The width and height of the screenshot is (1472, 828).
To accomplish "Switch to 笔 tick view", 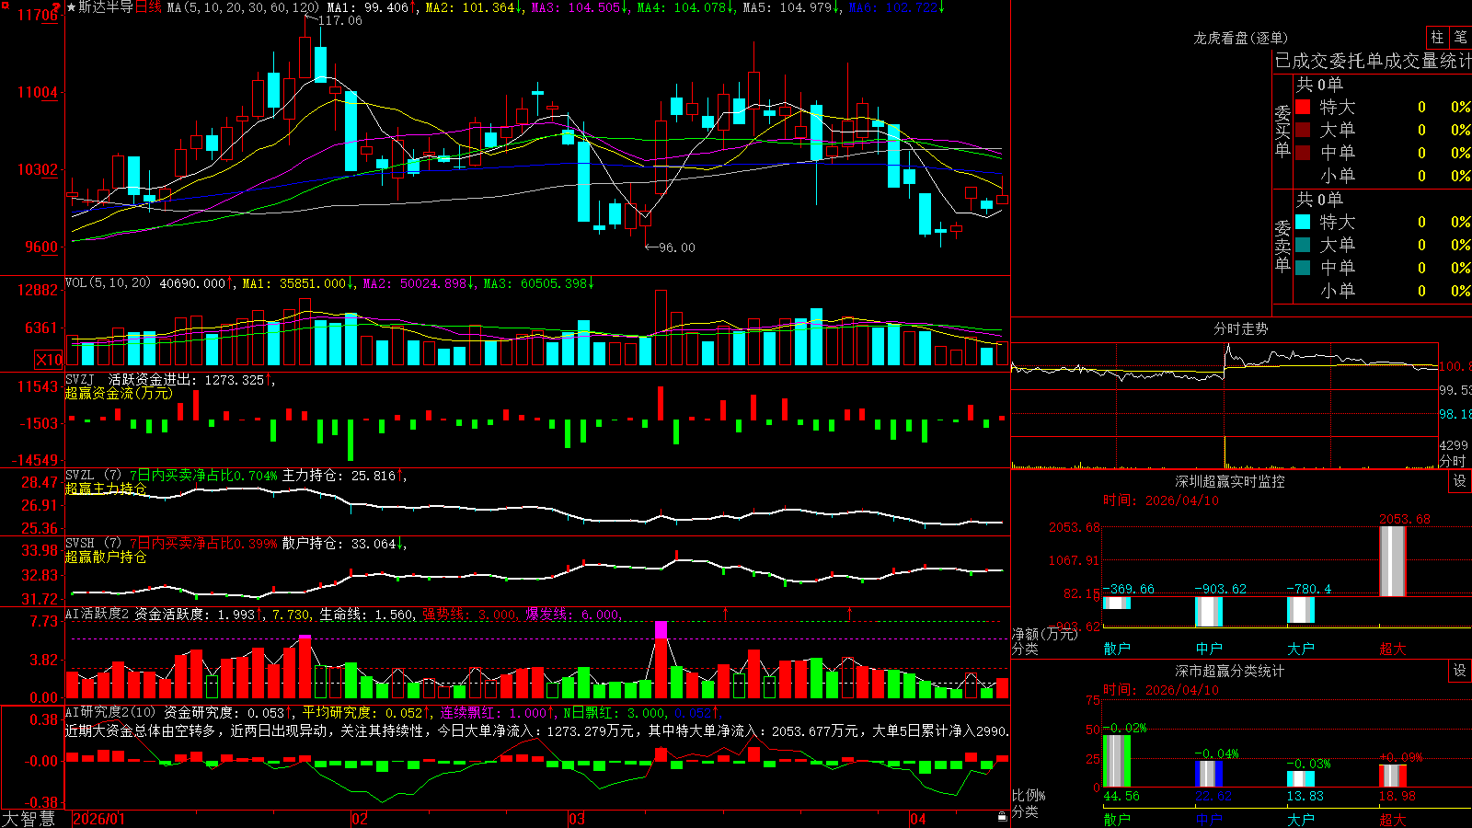I will click(1461, 37).
